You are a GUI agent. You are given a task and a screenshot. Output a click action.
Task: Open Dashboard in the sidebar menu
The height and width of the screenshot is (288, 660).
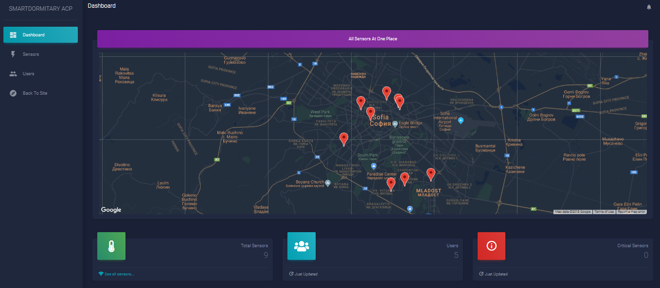40,35
